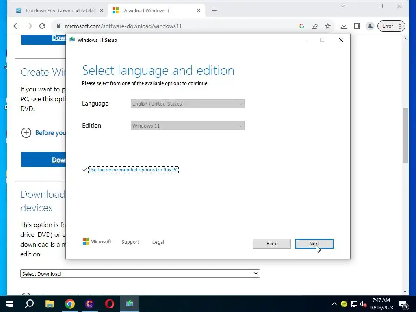Open the Legal link in Setup
This screenshot has width=416, height=312.
158,242
